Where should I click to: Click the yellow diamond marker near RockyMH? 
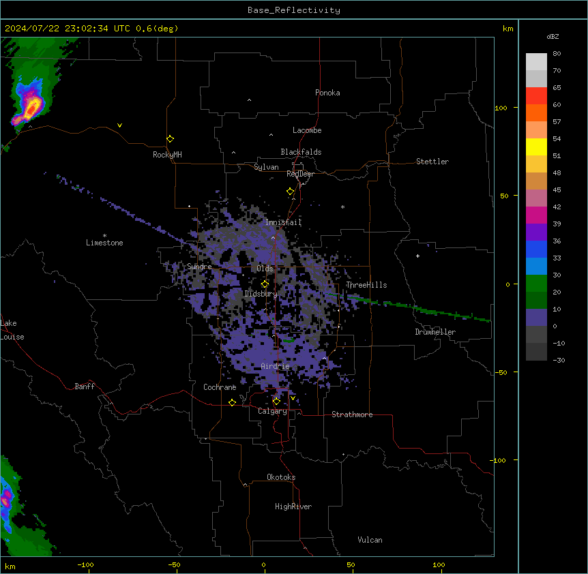(171, 139)
